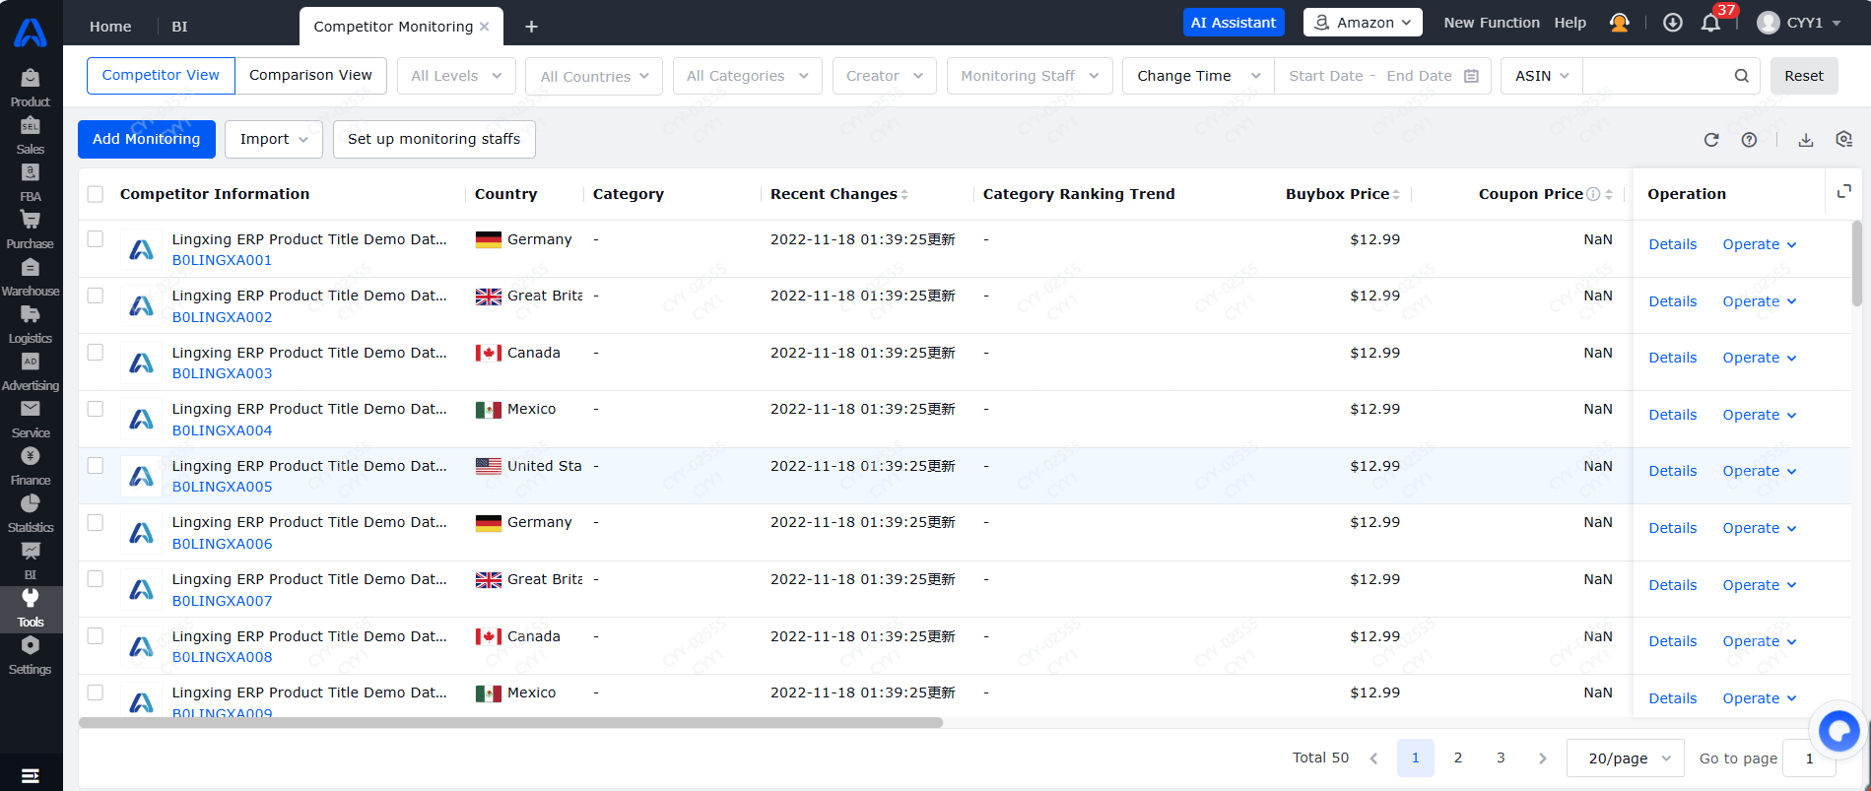Open the Service module in sidebar
1871x791 pixels.
click(x=31, y=420)
